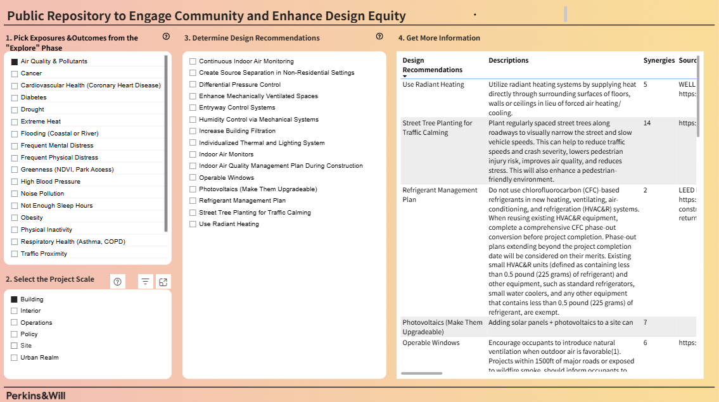Click sort arrow under Design Recommendations header
This screenshot has width=719, height=402.
(x=405, y=76)
